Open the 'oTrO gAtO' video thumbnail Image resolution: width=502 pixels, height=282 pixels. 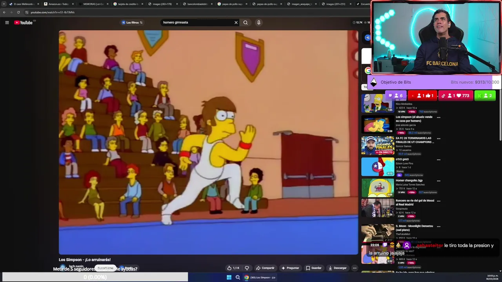pyautogui.click(x=378, y=166)
